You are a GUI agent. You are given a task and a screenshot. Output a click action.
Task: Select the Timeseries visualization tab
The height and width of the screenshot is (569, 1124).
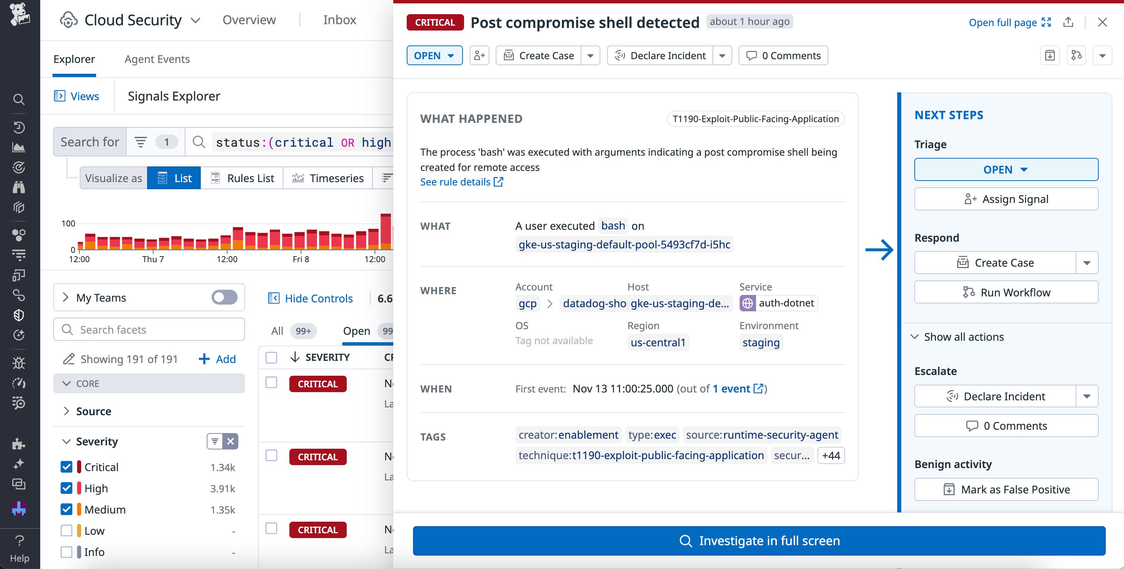328,178
